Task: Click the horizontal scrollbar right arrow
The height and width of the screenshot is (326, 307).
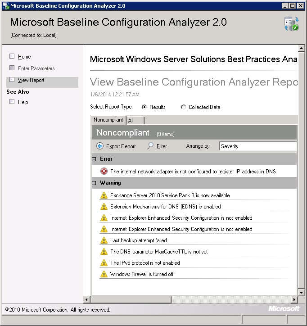Action: [294, 299]
